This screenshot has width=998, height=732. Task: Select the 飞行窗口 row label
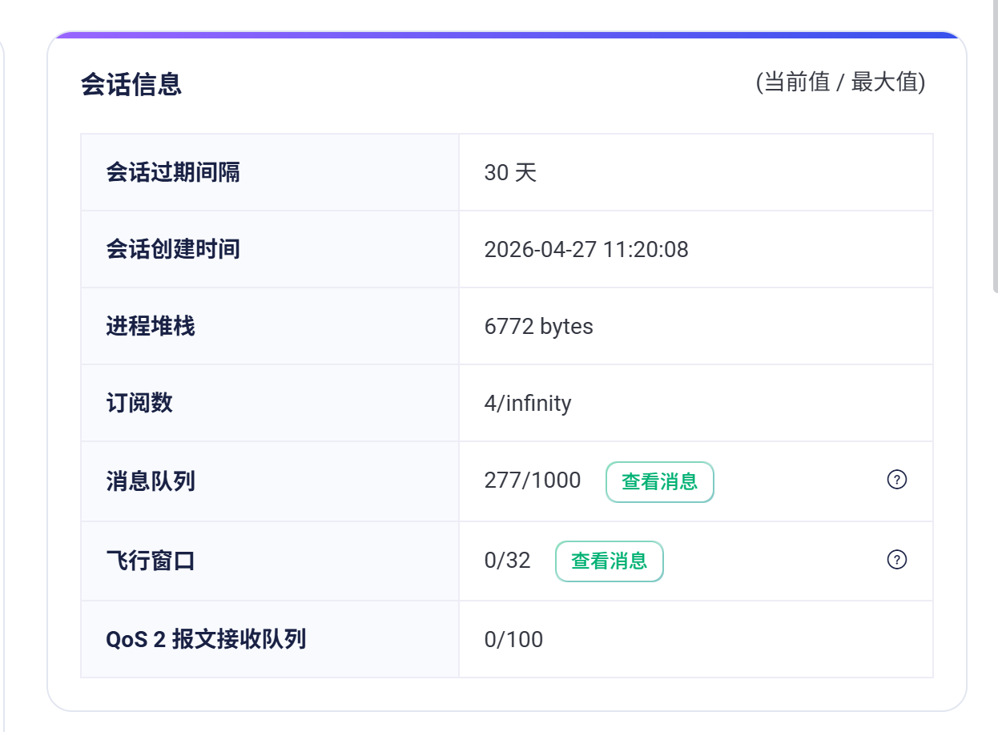click(x=151, y=561)
